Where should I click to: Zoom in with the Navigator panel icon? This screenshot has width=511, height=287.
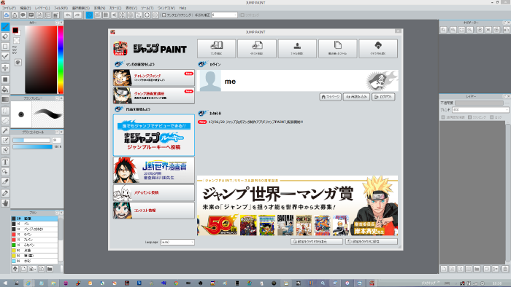453,30
